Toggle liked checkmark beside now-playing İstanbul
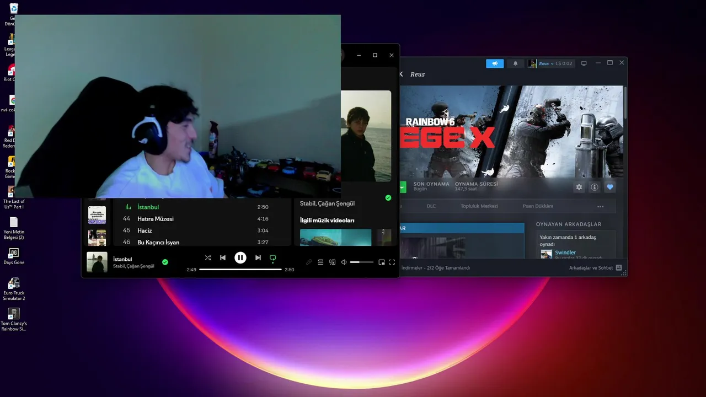706x397 pixels. (x=165, y=262)
